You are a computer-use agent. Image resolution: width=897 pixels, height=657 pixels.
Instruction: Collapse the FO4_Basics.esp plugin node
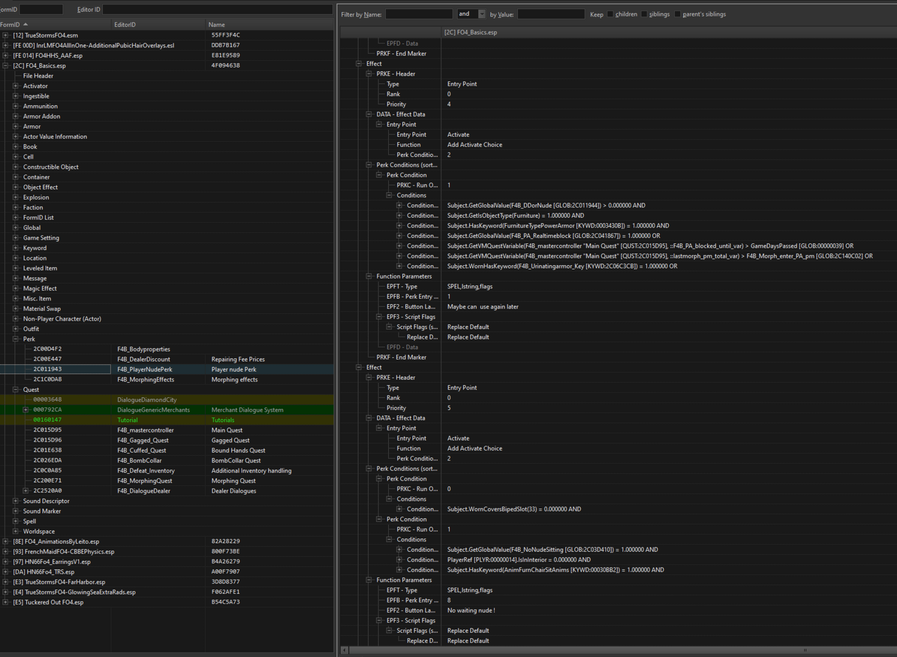[5, 66]
